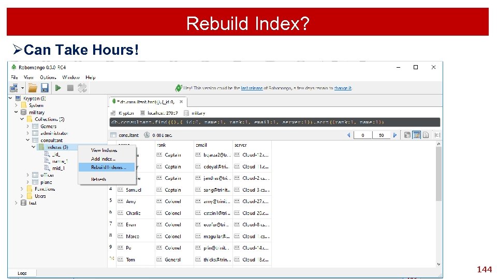Open the Window menu
The width and height of the screenshot is (497, 279).
(71, 77)
